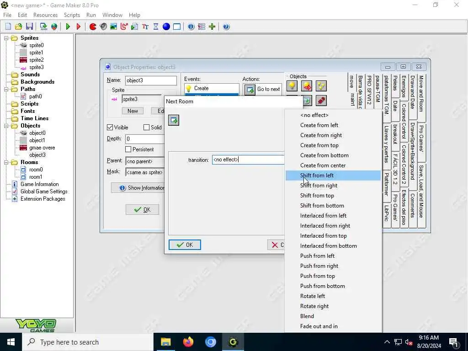Open the Resources menu
The image size is (468, 351).
[x=45, y=15]
